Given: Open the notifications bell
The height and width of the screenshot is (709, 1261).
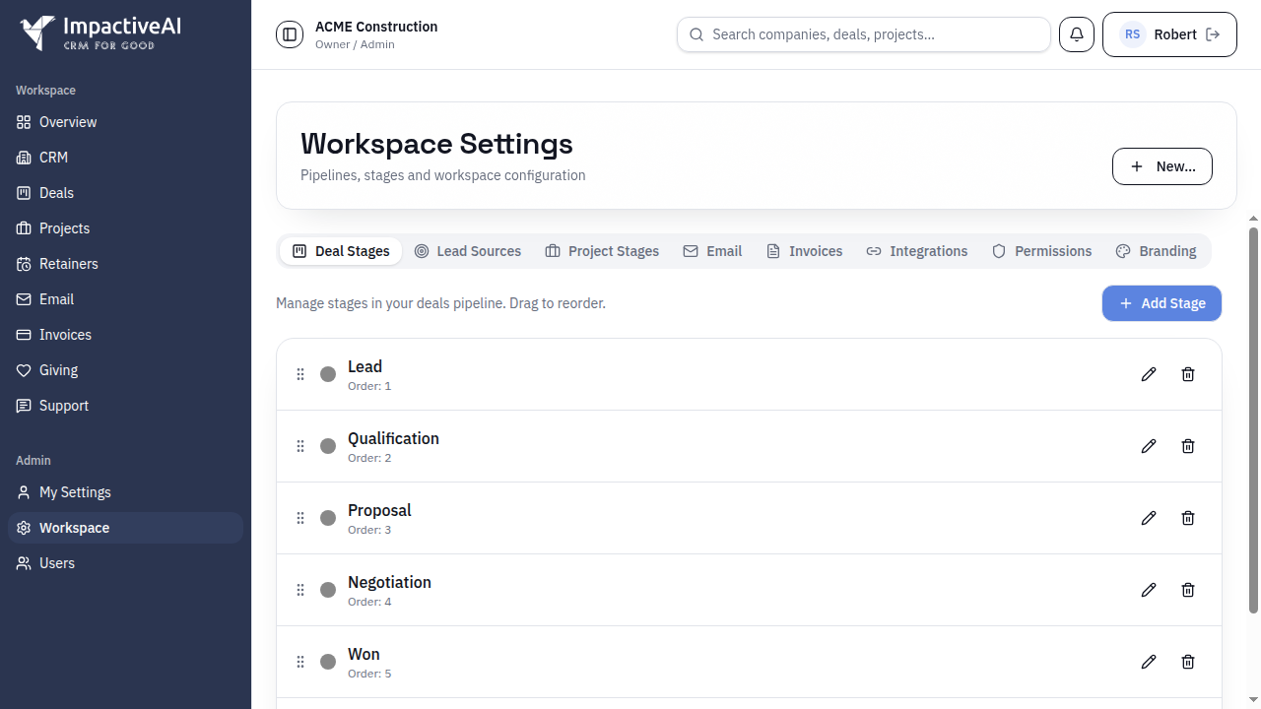Looking at the screenshot, I should pos(1076,33).
